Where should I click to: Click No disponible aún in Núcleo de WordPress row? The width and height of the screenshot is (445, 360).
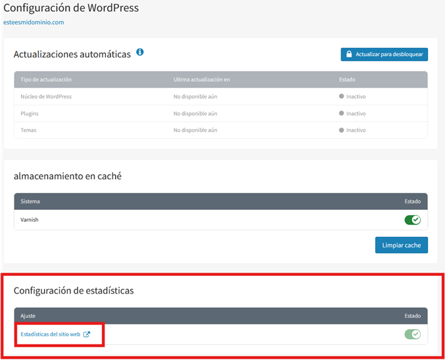195,97
